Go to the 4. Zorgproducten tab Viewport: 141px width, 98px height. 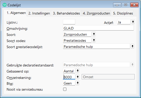coord(96,13)
